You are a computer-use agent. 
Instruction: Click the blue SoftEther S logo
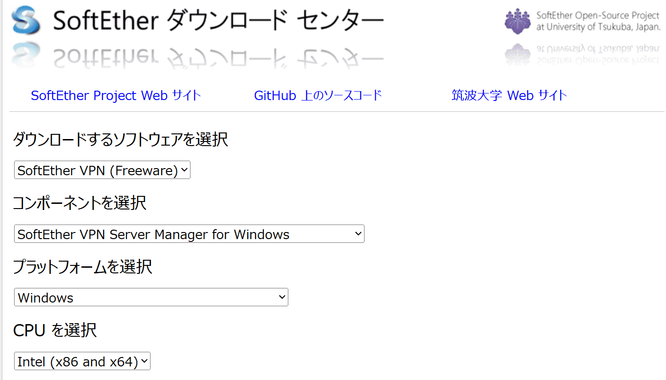(25, 21)
